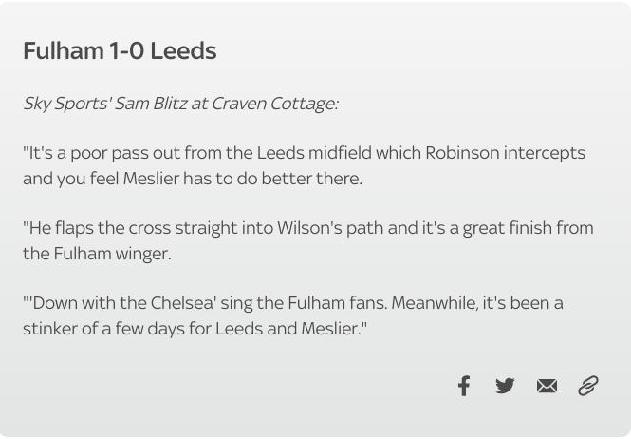
Task: Copy the post link using the chain icon
Action: pyautogui.click(x=588, y=386)
